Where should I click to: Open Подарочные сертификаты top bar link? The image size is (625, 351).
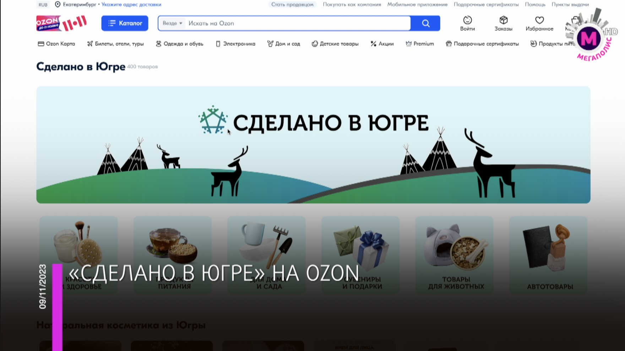486,5
